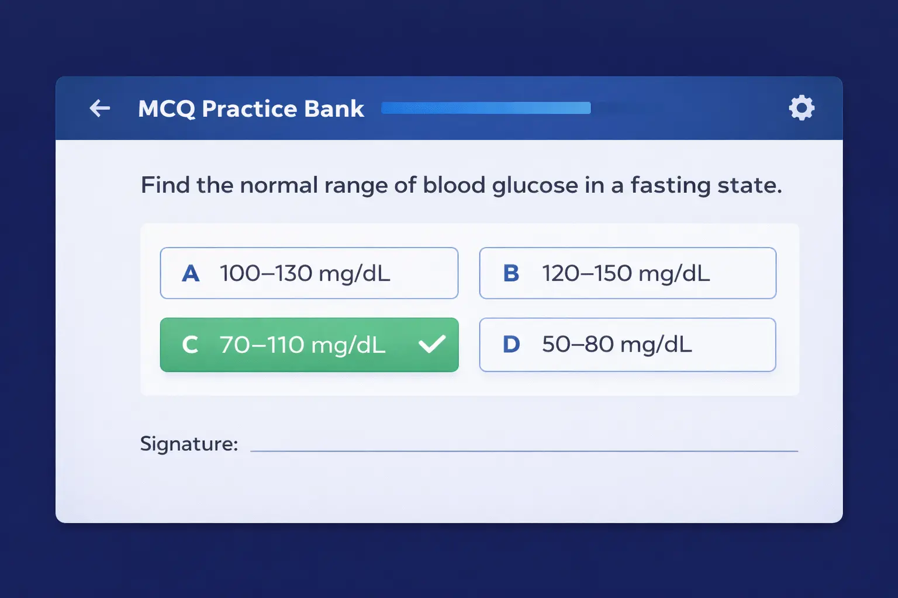Click the Signature label
The width and height of the screenshot is (898, 598).
pos(189,444)
